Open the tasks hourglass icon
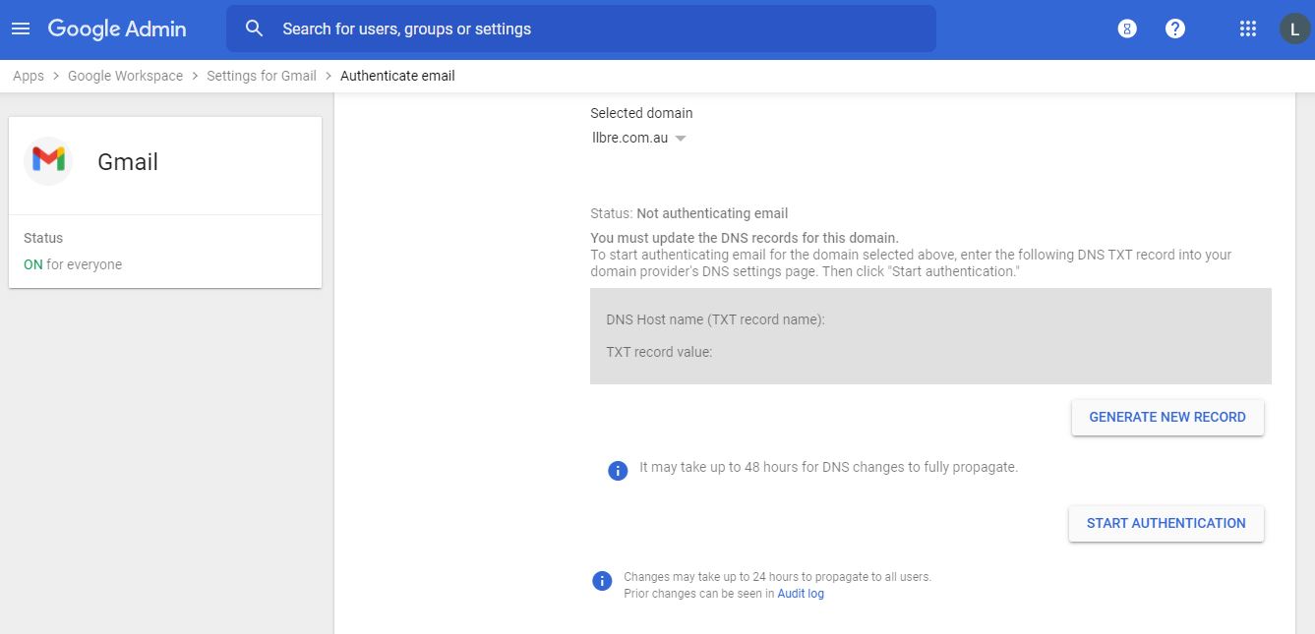1315x634 pixels. pyautogui.click(x=1127, y=29)
